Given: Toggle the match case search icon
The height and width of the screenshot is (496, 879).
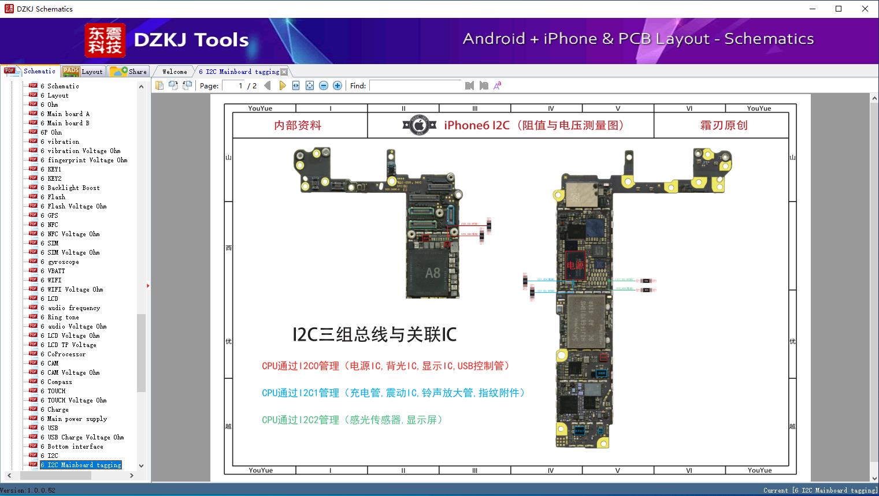Looking at the screenshot, I should tap(497, 85).
